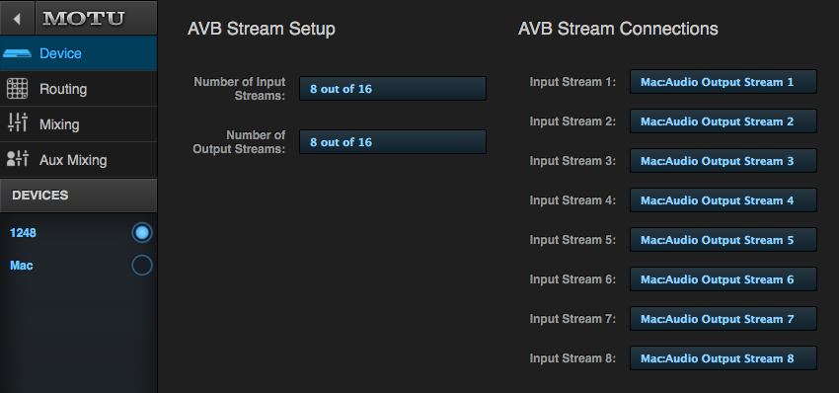Open the Input Stream 1 connection dropdown
Viewport: 839px width, 393px height.
[724, 82]
